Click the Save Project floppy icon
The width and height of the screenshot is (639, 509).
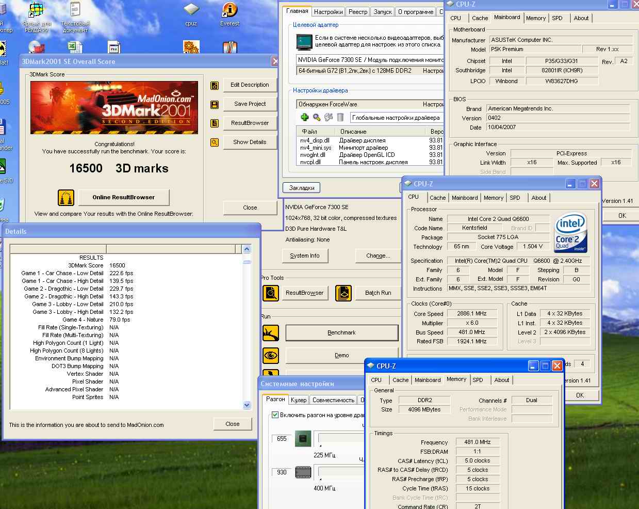215,105
